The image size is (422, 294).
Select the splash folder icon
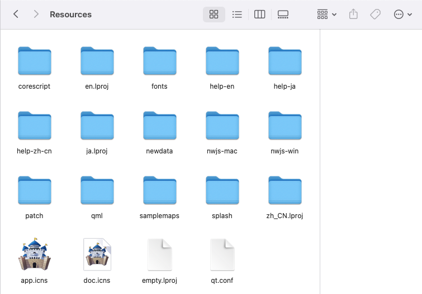point(222,190)
